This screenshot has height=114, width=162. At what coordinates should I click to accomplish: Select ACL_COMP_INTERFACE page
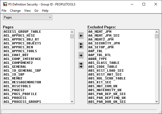click(37, 59)
